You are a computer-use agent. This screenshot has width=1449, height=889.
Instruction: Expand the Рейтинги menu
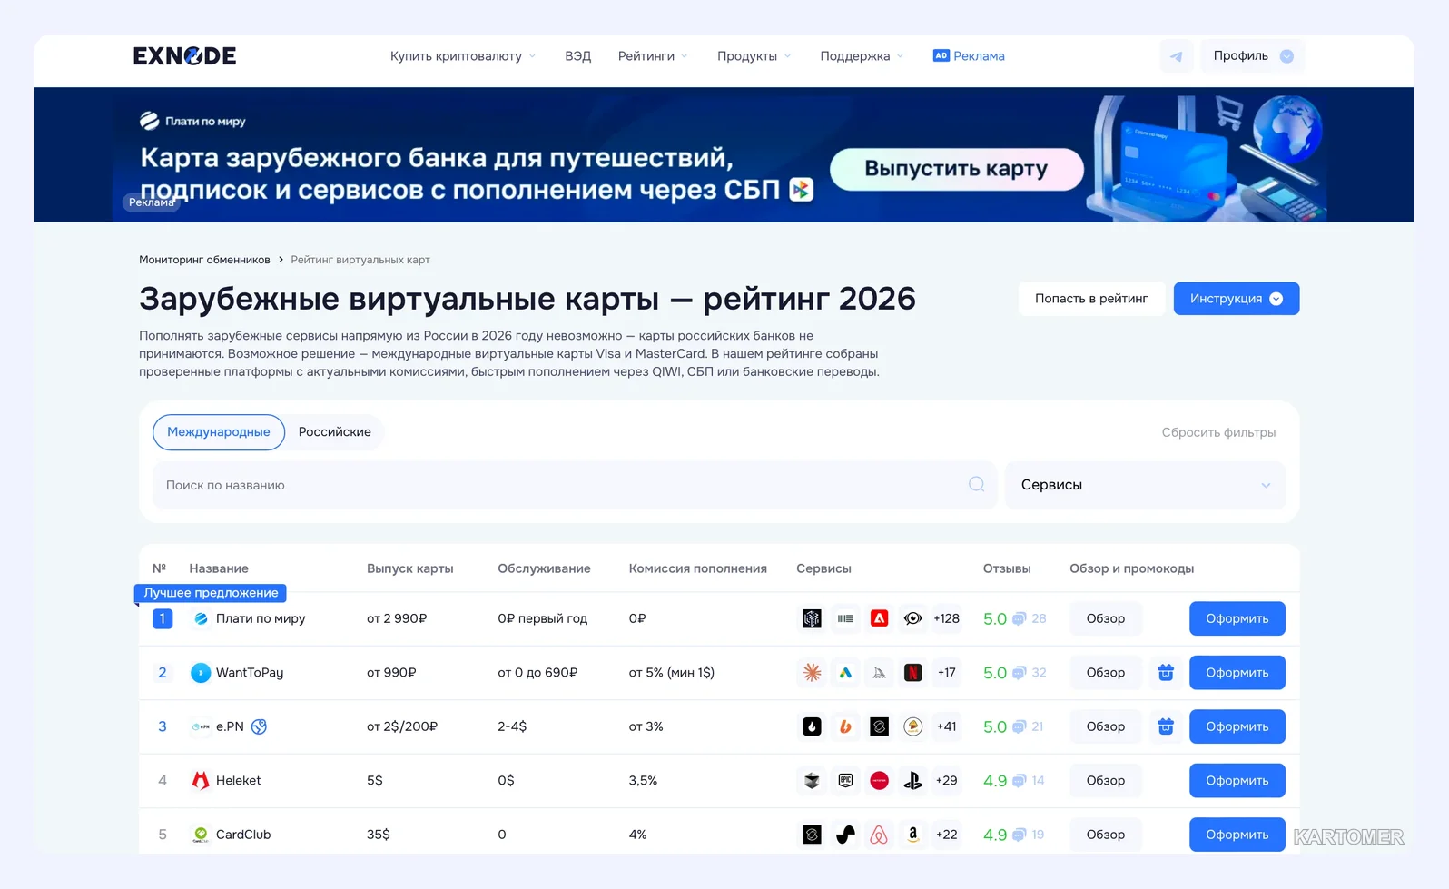tap(653, 56)
